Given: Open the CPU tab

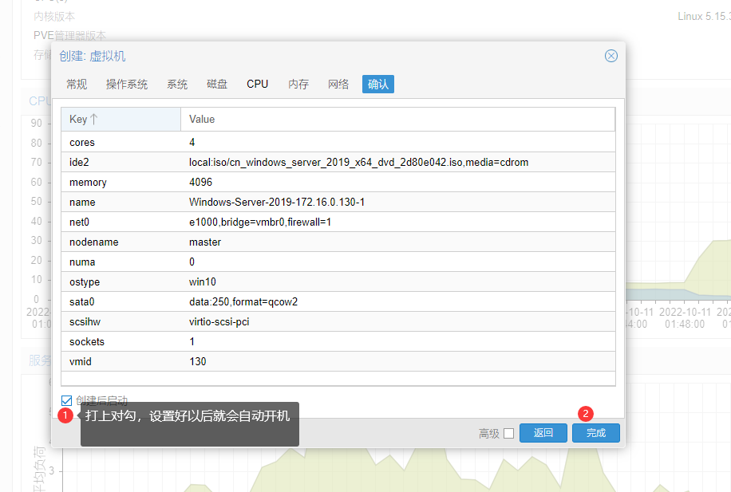Looking at the screenshot, I should click(x=257, y=85).
